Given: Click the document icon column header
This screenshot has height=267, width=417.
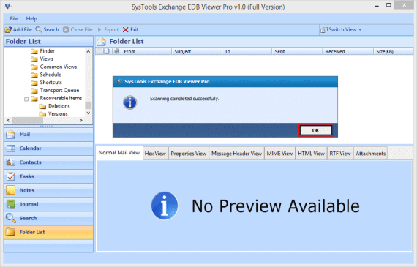Looking at the screenshot, I should 106,51.
